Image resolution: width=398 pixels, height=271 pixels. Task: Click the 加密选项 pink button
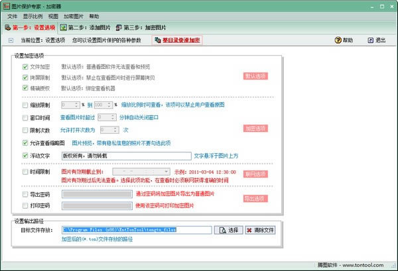coord(255,129)
